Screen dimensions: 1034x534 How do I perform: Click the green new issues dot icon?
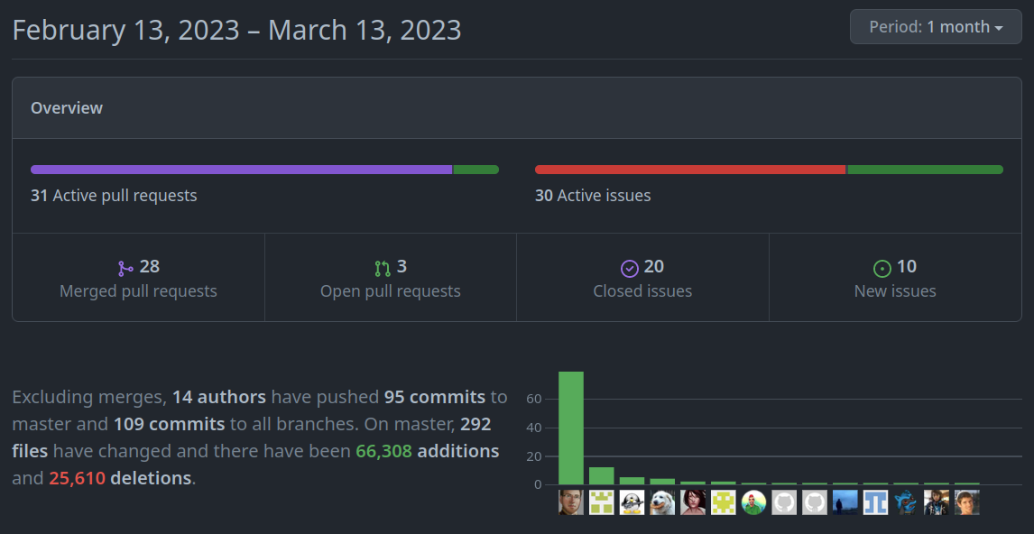pyautogui.click(x=882, y=267)
